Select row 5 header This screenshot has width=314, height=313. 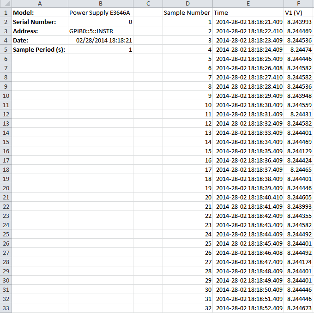[6, 49]
